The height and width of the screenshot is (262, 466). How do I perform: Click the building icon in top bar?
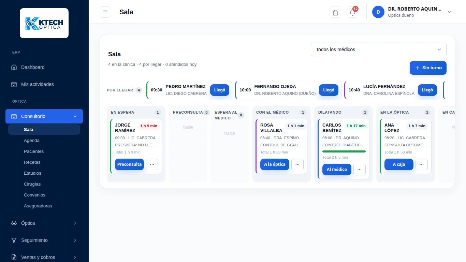[x=335, y=12]
